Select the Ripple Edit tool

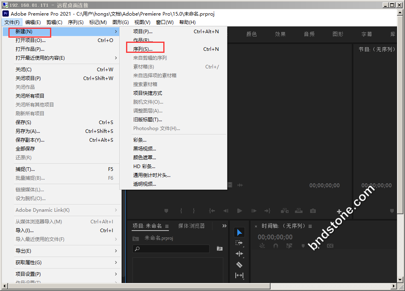point(239,254)
